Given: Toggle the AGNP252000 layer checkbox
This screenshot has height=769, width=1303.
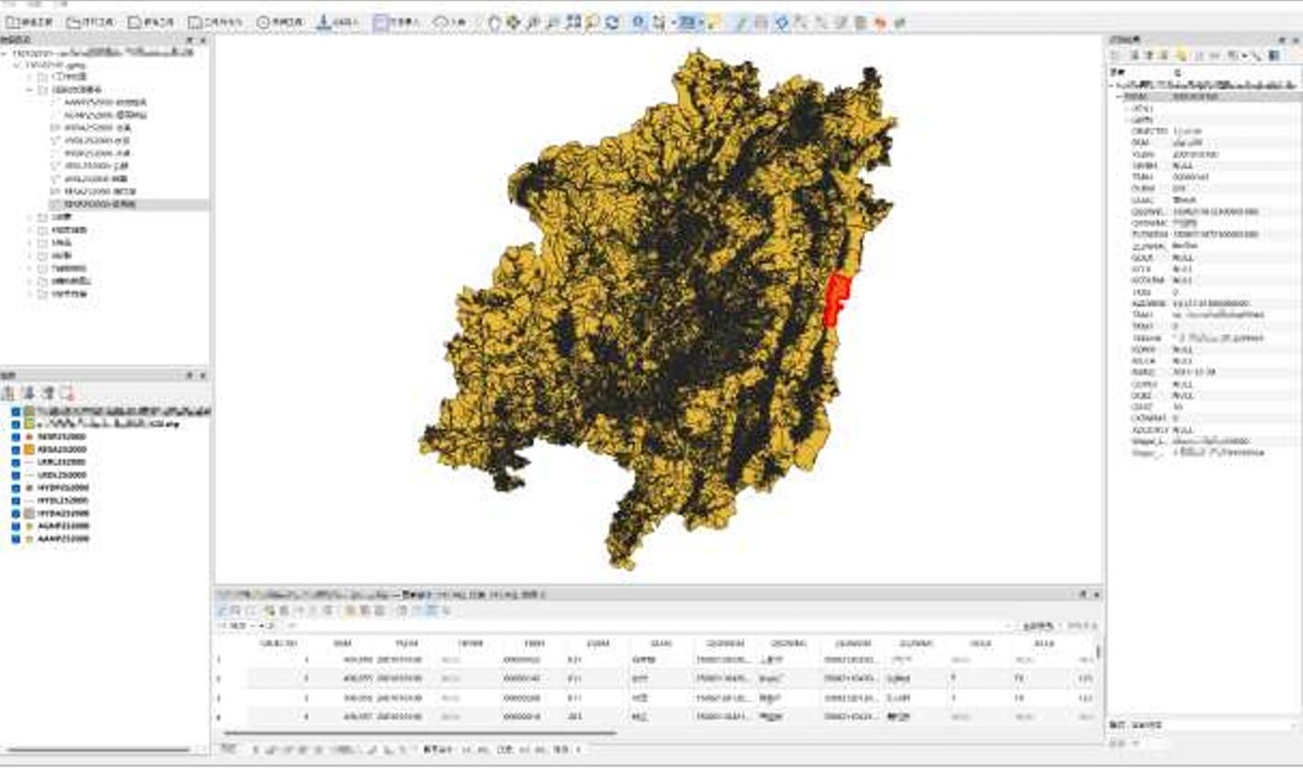Looking at the screenshot, I should 15,527.
